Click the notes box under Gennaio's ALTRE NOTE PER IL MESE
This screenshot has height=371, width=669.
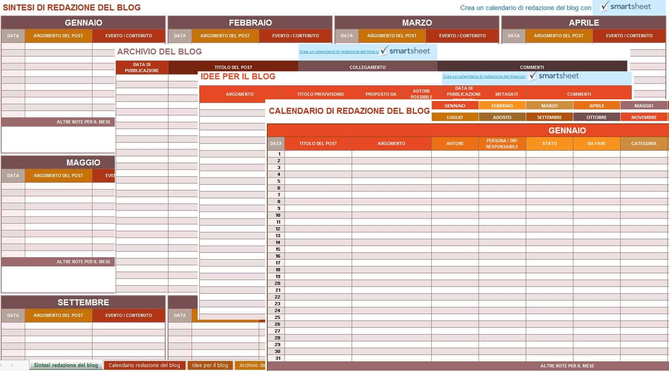(x=58, y=139)
